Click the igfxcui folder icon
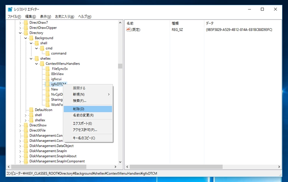The width and height of the screenshot is (288, 182). click(48, 79)
